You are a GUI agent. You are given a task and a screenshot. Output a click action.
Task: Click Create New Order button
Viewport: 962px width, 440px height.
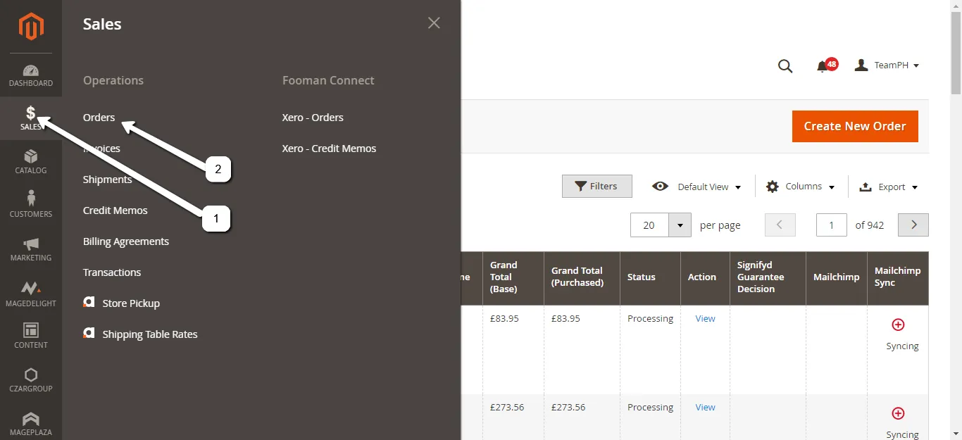click(x=855, y=126)
